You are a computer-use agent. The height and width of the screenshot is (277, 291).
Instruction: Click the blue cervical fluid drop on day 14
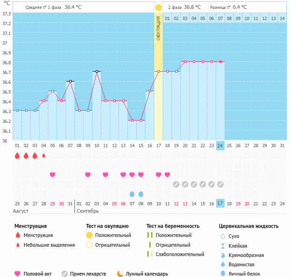[x=132, y=194]
